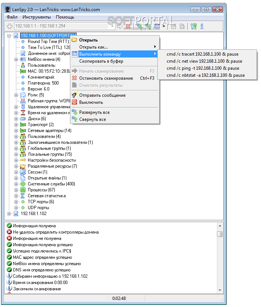Expand the Диски (6) node
Image resolution: width=261 pixels, height=307 pixels.
pyautogui.click(x=16, y=119)
